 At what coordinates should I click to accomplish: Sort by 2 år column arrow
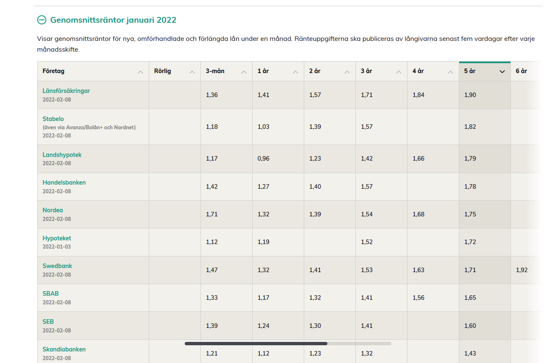[347, 71]
